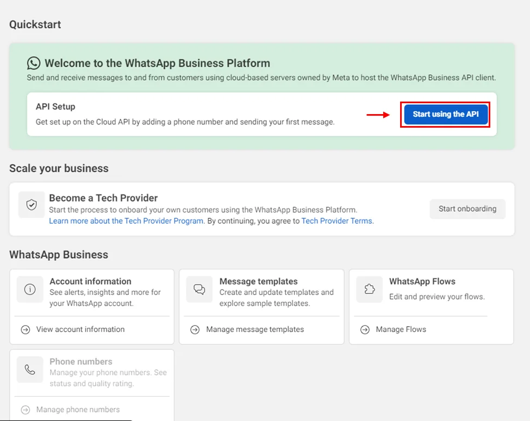Open Manage Flows
The image size is (530, 421).
401,329
